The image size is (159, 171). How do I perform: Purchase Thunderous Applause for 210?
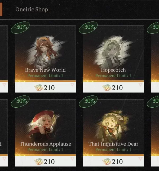(x=45, y=161)
